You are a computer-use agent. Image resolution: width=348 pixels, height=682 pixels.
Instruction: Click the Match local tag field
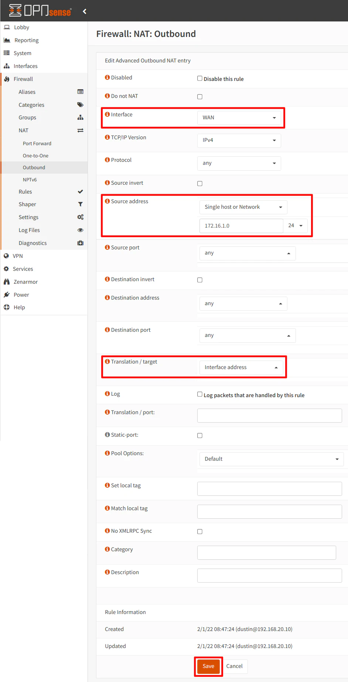click(269, 512)
